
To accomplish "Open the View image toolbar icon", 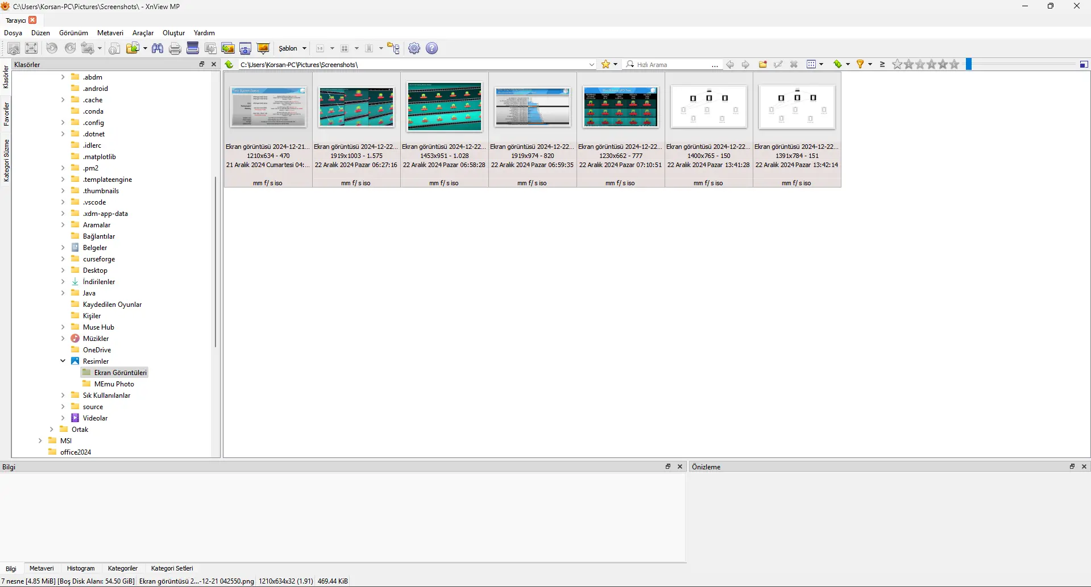I will tap(14, 48).
